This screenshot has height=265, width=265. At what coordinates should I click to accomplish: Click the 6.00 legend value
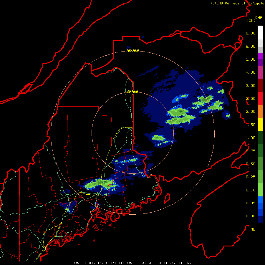tap(251, 46)
